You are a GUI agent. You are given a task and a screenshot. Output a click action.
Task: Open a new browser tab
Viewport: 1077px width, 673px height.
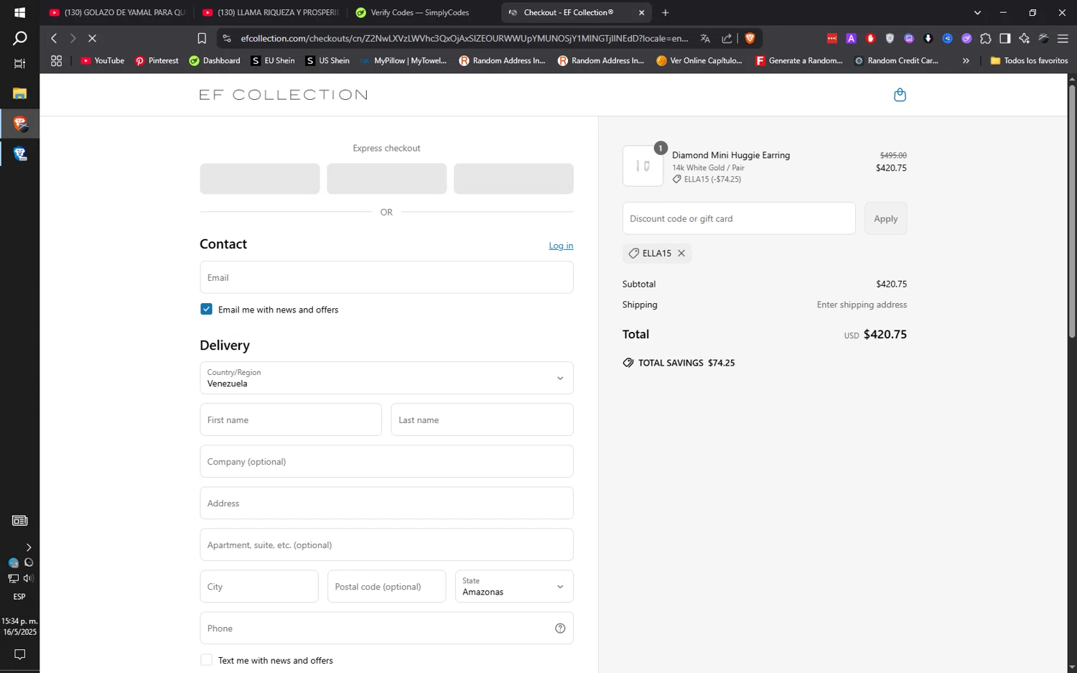pos(665,12)
